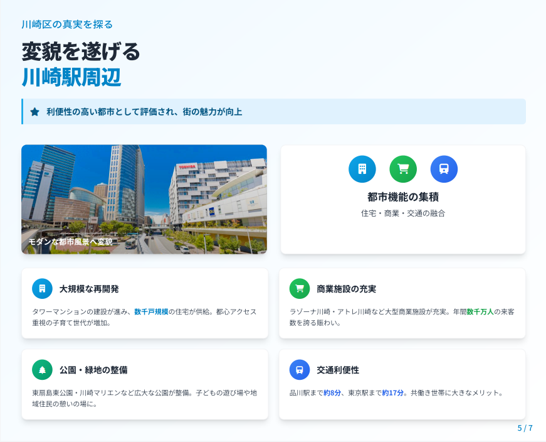Viewport: 546px width, 442px height.
Task: Click the train icon beside 交通利便性
Action: pos(300,370)
